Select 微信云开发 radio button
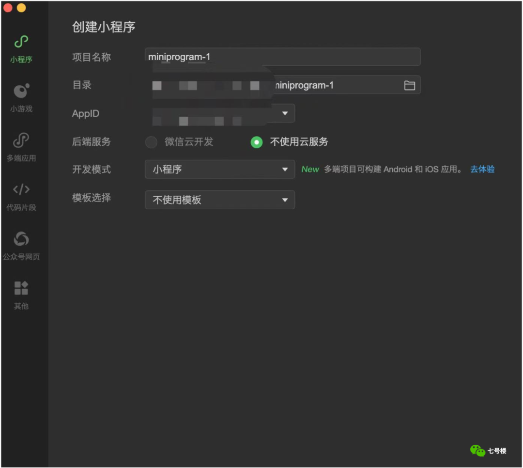The width and height of the screenshot is (523, 468). pyautogui.click(x=151, y=142)
